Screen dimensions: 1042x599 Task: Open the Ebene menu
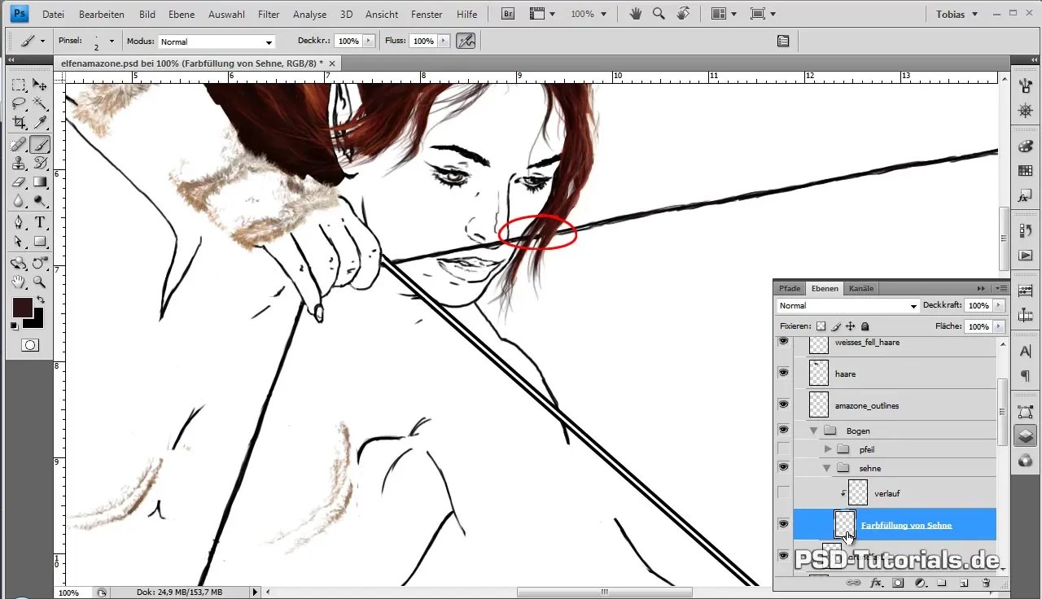click(x=182, y=15)
